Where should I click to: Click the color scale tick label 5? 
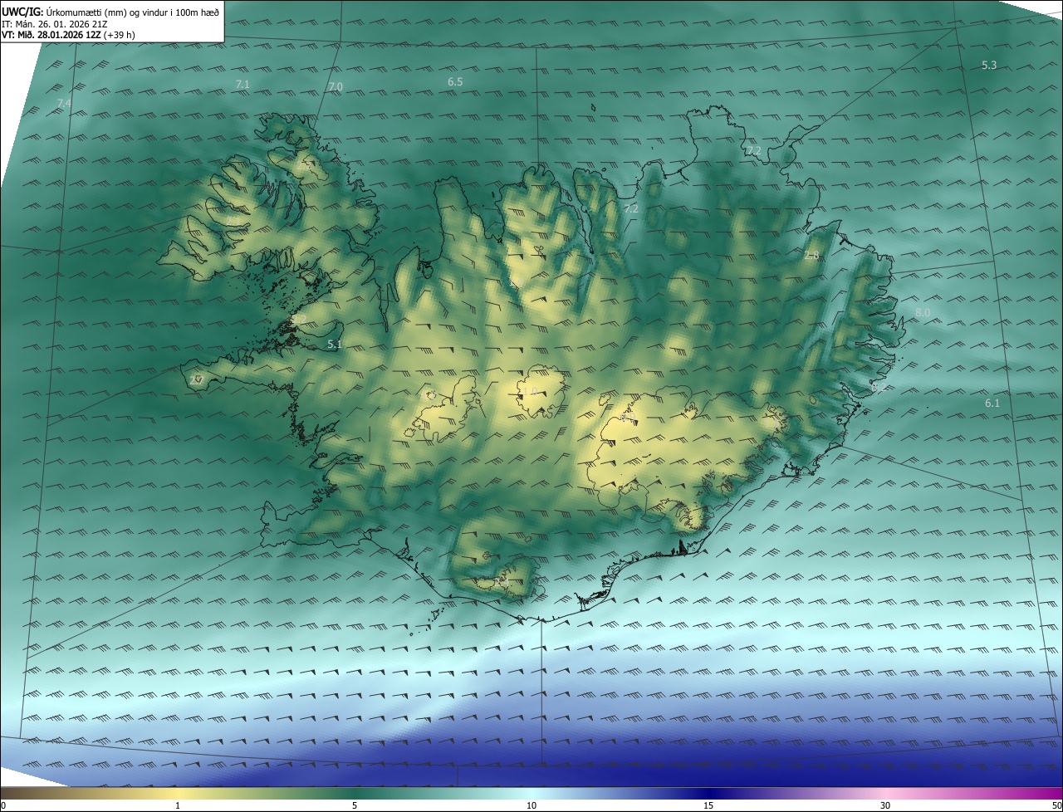coord(355,805)
